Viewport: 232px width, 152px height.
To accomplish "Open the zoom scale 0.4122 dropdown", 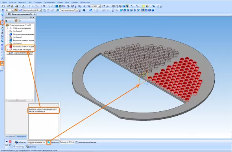I will (99, 6).
